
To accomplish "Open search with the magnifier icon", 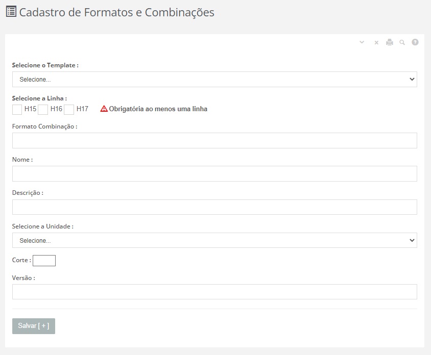I will coord(402,42).
